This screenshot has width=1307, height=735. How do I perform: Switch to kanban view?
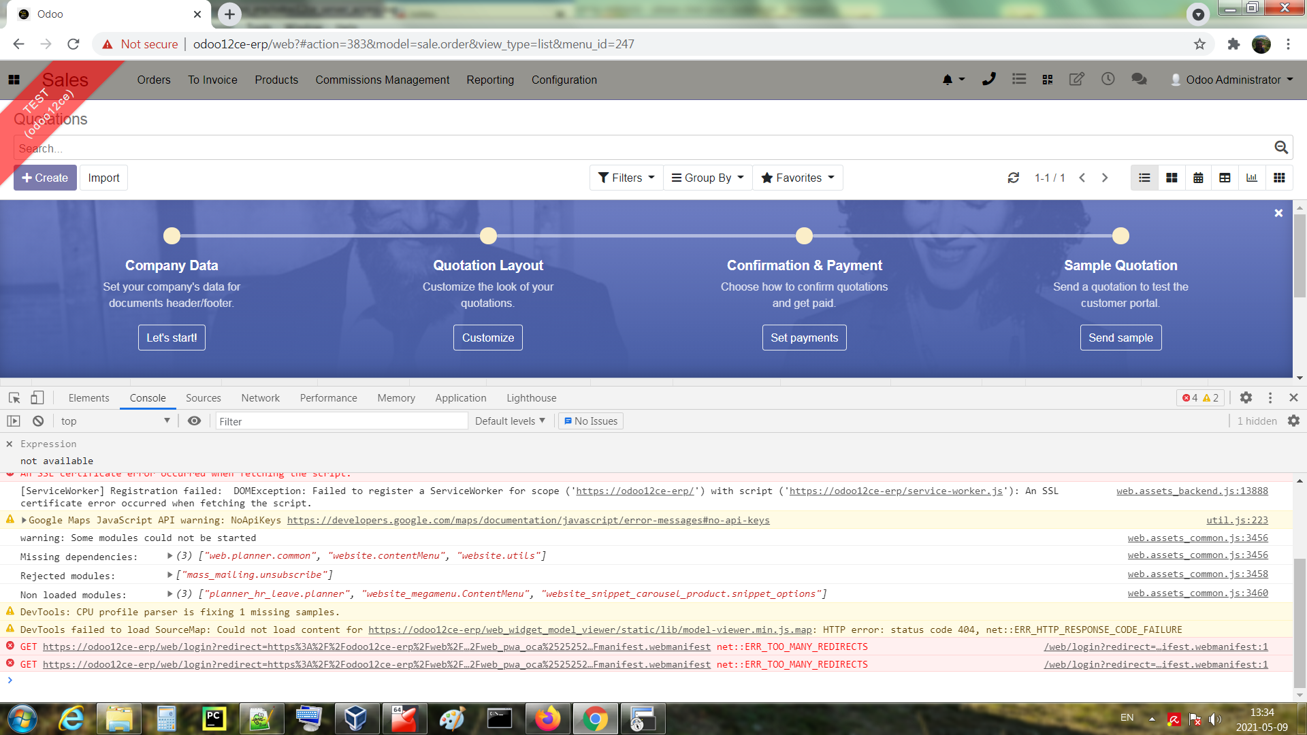[1172, 178]
